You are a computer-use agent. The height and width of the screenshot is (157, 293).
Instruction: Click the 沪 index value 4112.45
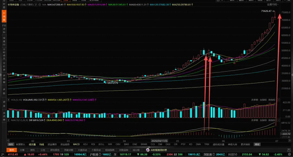click(13, 154)
